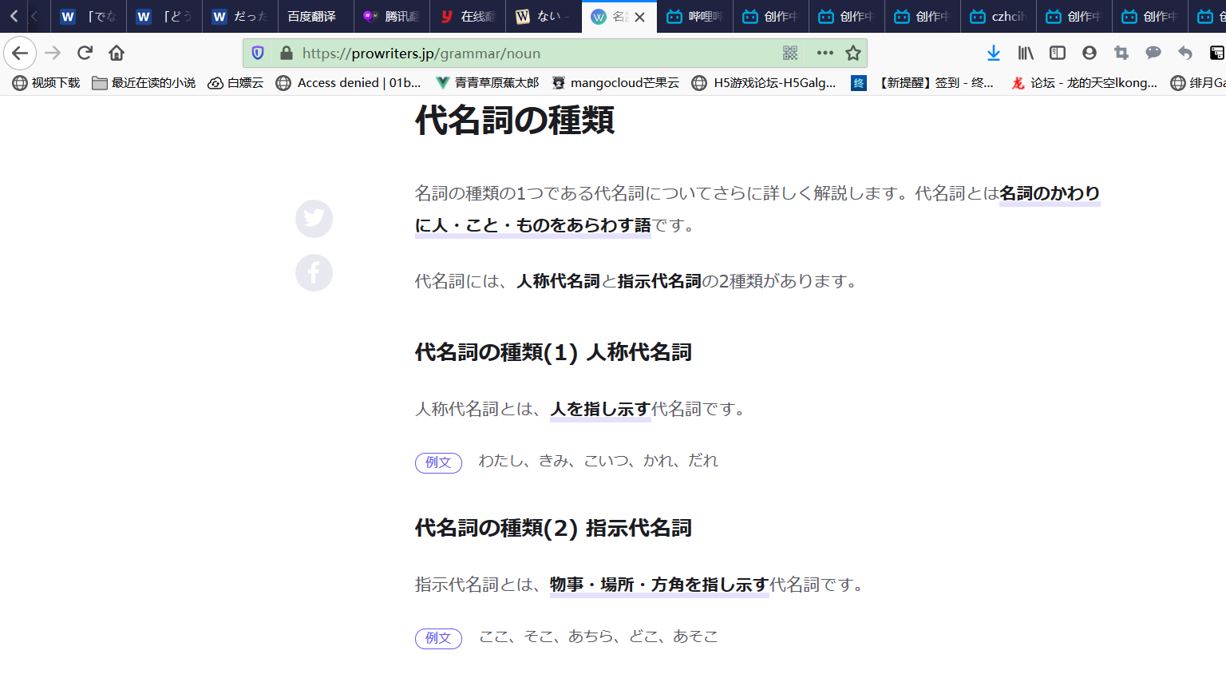The height and width of the screenshot is (690, 1226).
Task: Go back to the previous page
Action: [20, 54]
